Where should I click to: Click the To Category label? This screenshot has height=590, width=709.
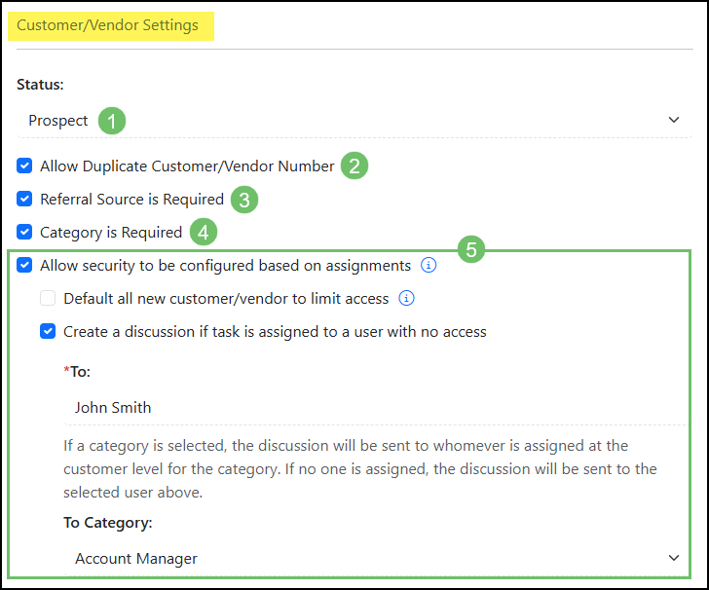108,523
